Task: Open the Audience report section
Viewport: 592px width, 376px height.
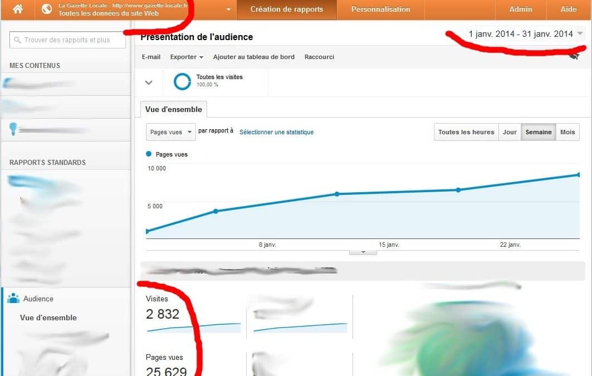Action: pyautogui.click(x=38, y=299)
